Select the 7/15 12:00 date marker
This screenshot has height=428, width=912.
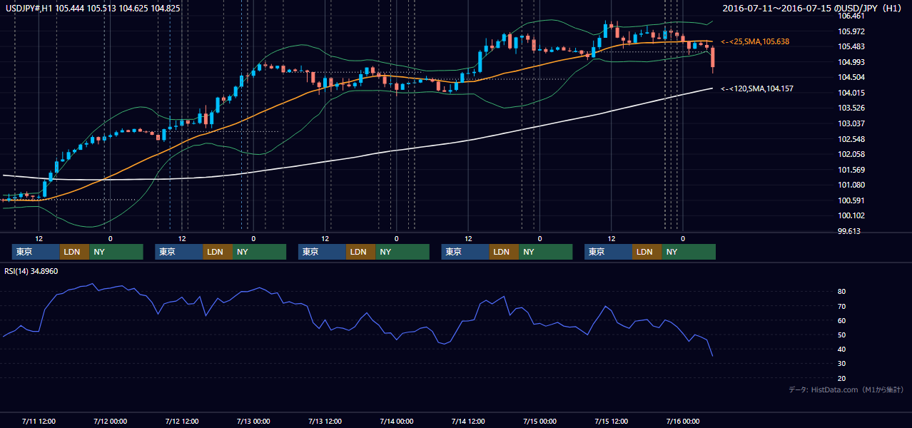(x=611, y=421)
